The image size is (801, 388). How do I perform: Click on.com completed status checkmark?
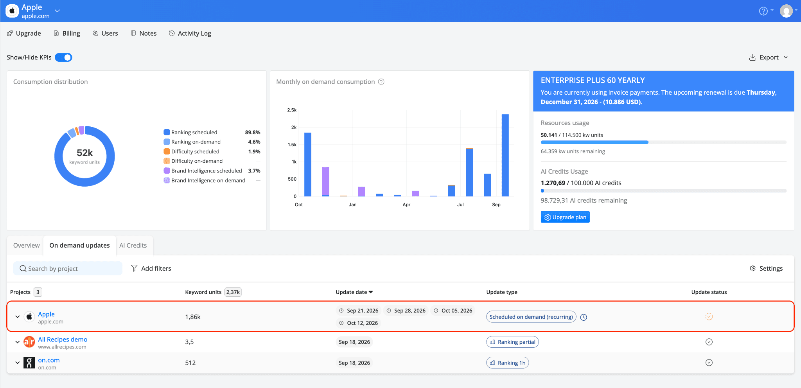[x=709, y=363]
